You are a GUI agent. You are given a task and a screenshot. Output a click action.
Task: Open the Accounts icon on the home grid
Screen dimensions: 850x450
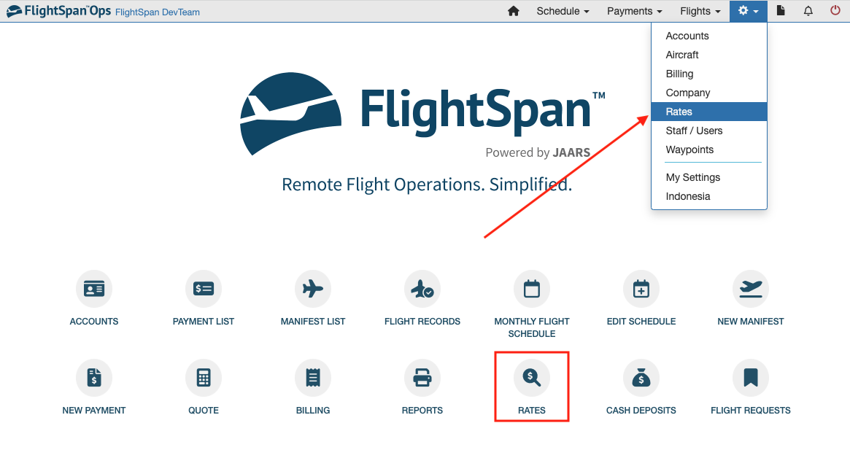coord(93,288)
